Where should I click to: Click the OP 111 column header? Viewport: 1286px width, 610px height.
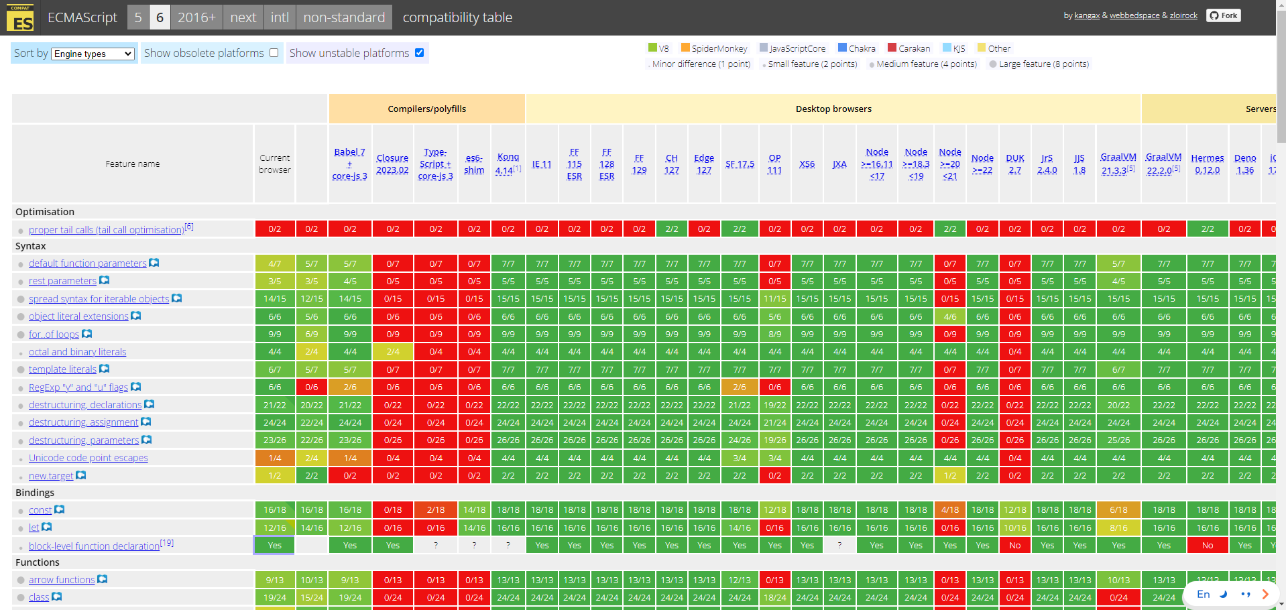[774, 164]
